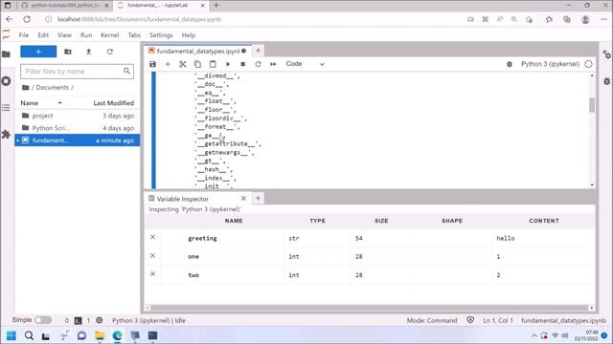The height and width of the screenshot is (344, 613).
Task: Open the cell type Code dropdown
Action: click(x=305, y=64)
